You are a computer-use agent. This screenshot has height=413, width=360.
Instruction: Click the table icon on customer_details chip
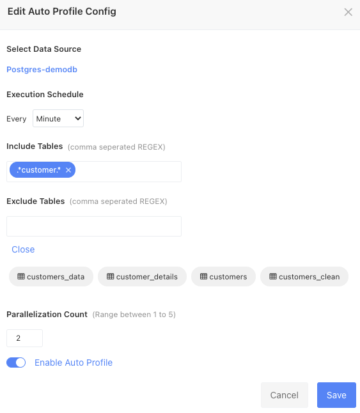pos(111,277)
